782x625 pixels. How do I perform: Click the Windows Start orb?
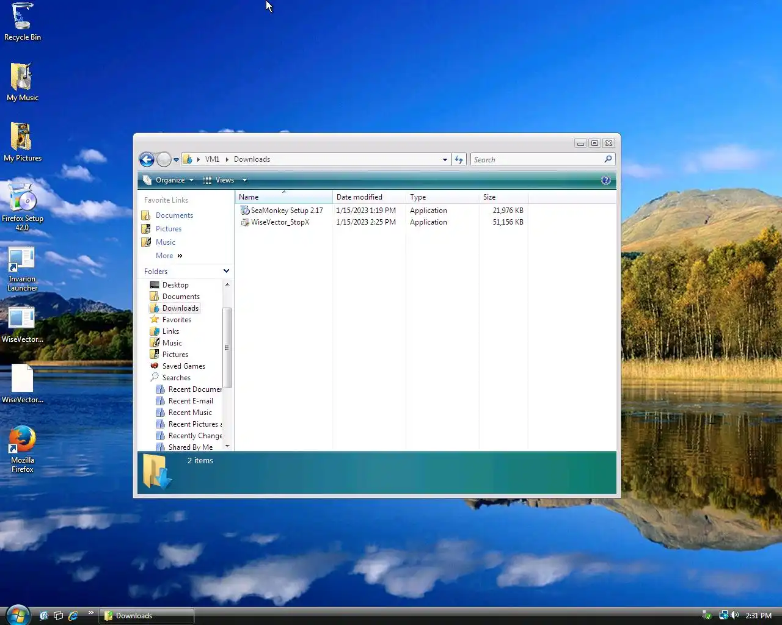pos(17,615)
